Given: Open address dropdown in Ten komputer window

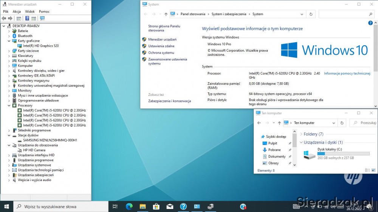Looking at the screenshot, I should [334, 123].
